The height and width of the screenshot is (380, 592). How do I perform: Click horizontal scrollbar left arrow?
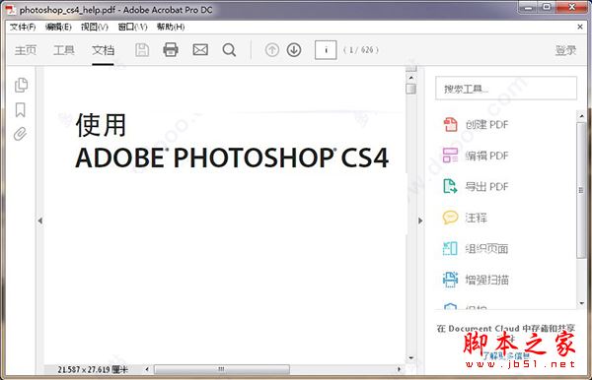(147, 369)
